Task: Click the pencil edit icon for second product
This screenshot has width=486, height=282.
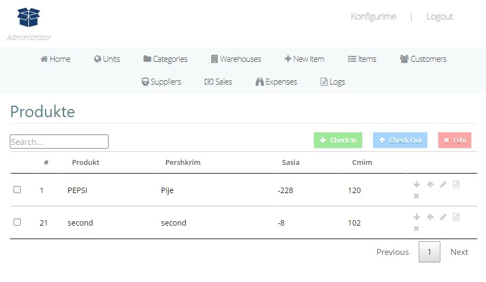Action: click(x=443, y=217)
